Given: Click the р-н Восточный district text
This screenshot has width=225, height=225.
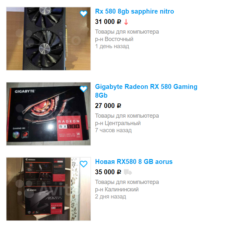Looking at the screenshot, I should [114, 39].
